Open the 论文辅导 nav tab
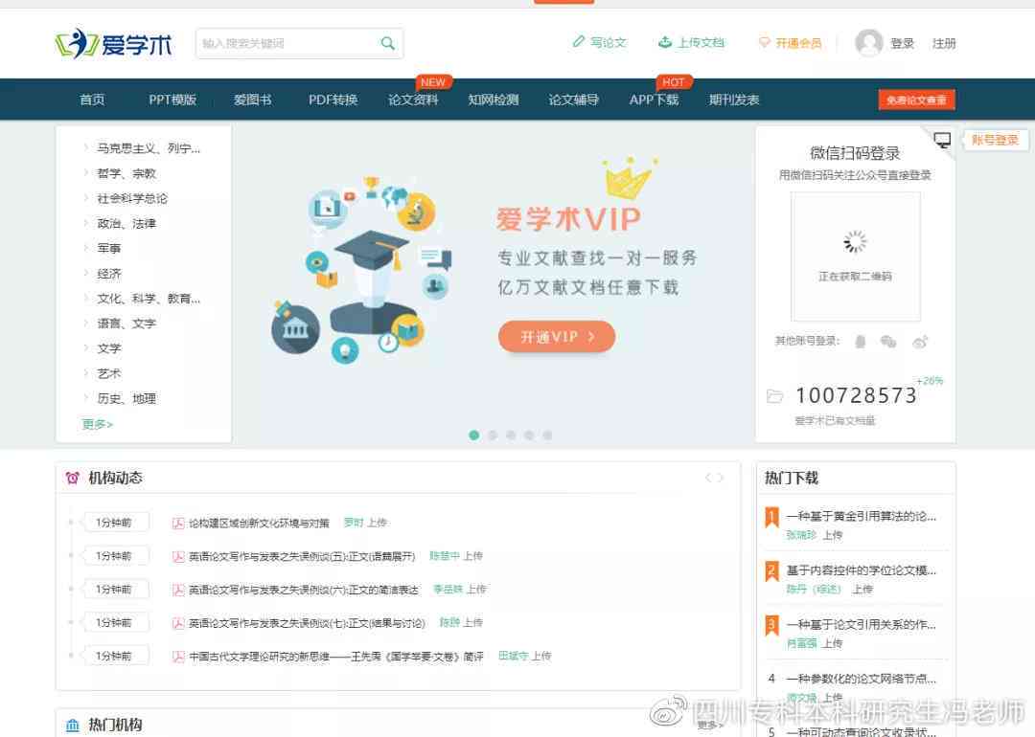 coord(574,100)
